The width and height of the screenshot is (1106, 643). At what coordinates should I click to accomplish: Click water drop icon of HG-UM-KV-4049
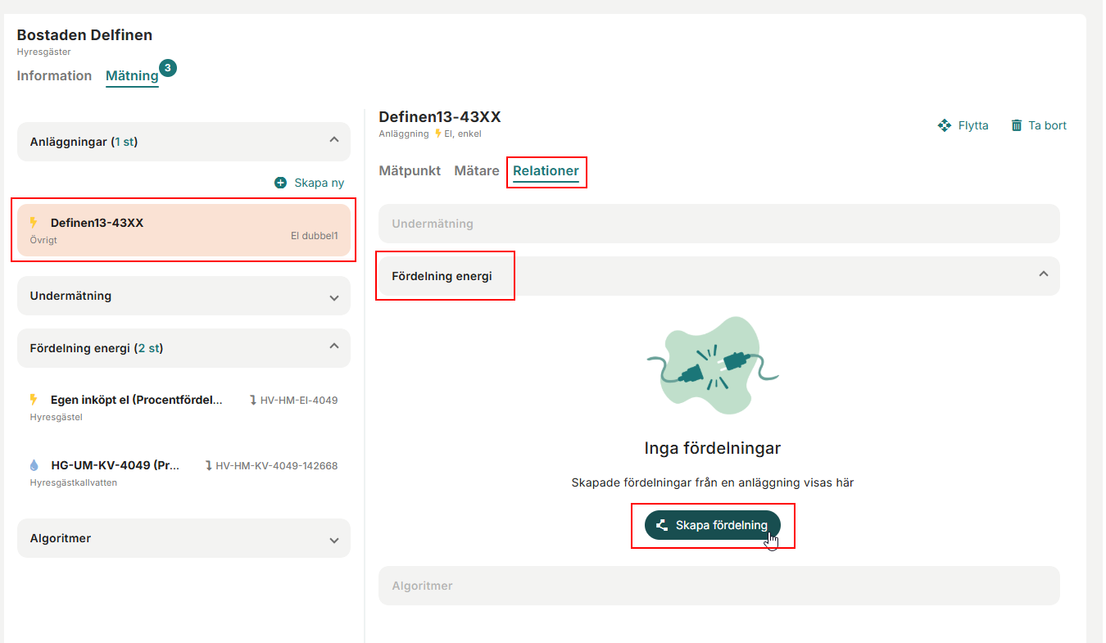click(x=34, y=465)
